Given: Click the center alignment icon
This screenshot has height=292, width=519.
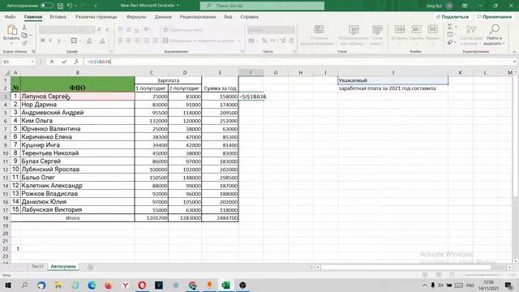Looking at the screenshot, I should (x=128, y=41).
